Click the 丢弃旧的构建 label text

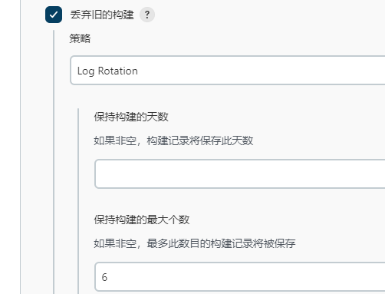tap(102, 15)
